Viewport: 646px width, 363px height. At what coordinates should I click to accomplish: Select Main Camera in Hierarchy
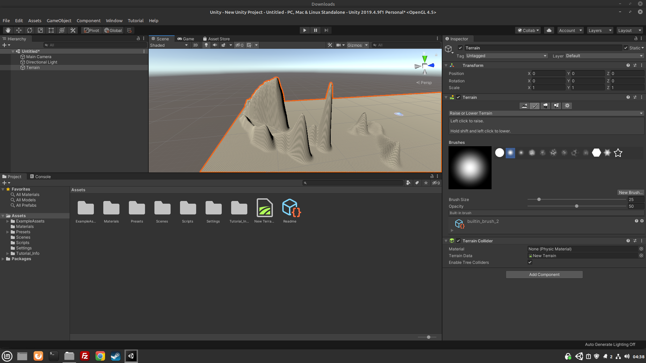pos(39,57)
